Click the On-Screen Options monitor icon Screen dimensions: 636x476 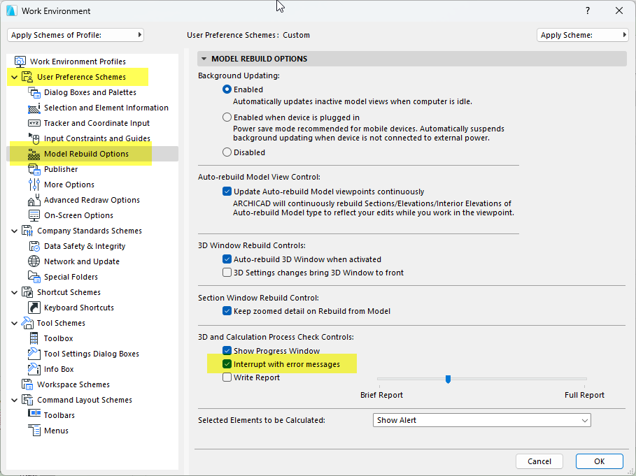click(34, 215)
